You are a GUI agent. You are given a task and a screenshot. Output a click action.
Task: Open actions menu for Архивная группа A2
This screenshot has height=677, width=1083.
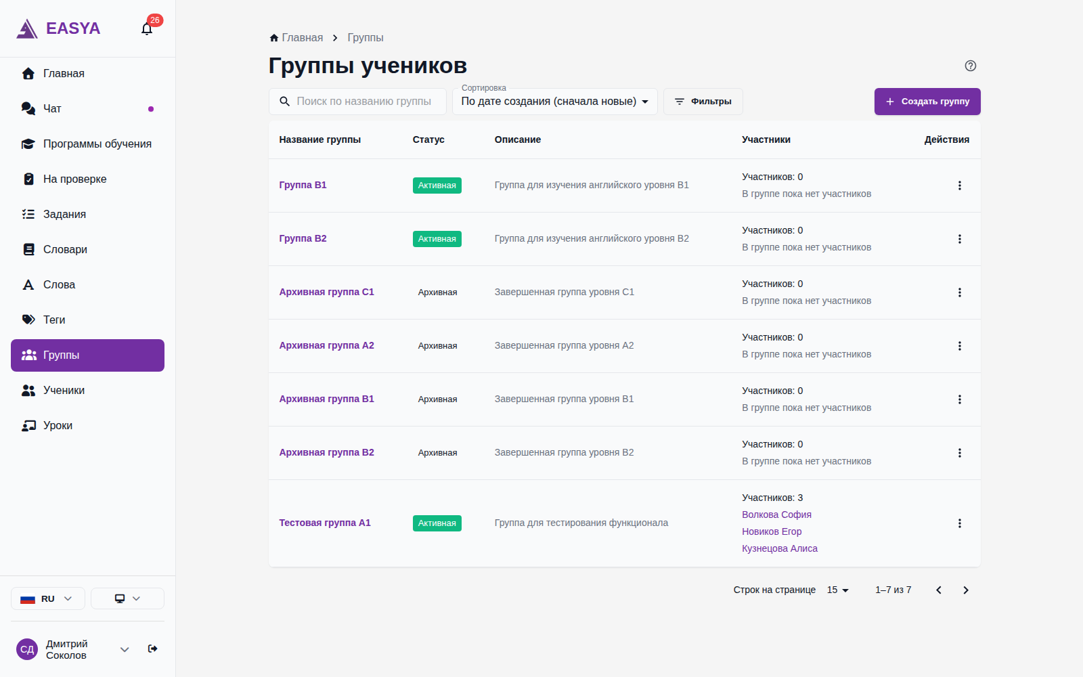(959, 346)
